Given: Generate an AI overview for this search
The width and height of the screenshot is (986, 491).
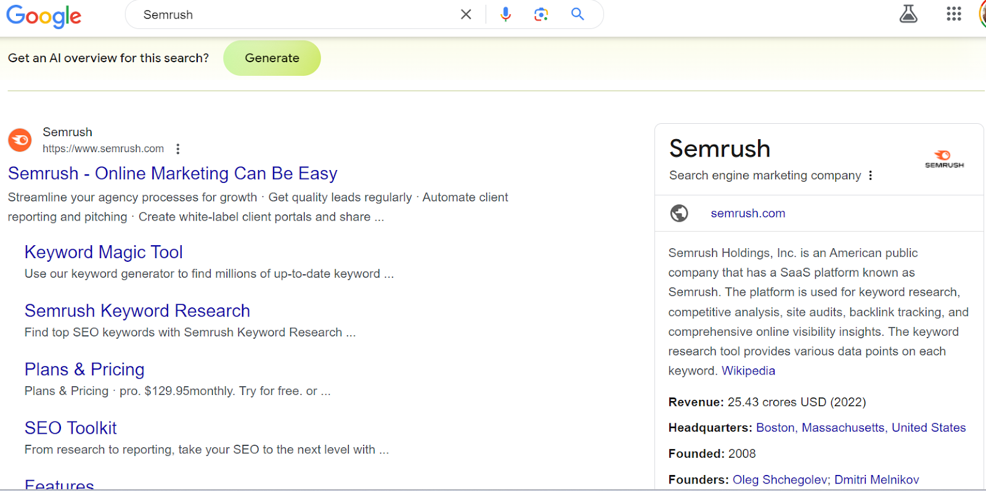Looking at the screenshot, I should point(272,58).
